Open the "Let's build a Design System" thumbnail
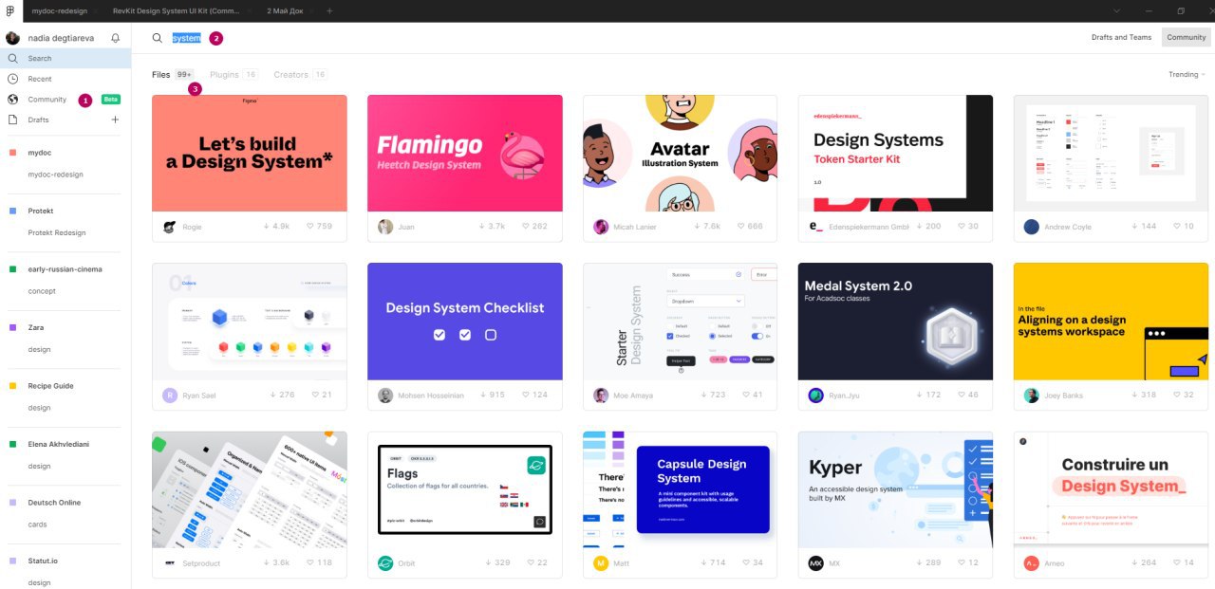Viewport: 1215px width, 589px height. (250, 153)
